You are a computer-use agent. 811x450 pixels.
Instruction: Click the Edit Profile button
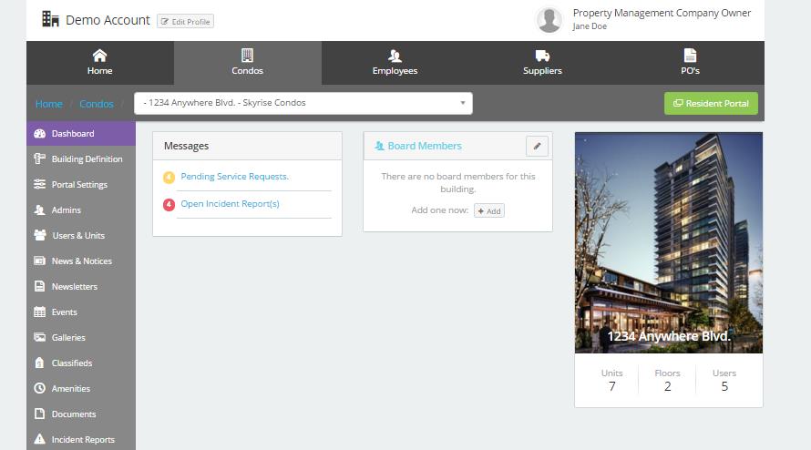pos(186,21)
